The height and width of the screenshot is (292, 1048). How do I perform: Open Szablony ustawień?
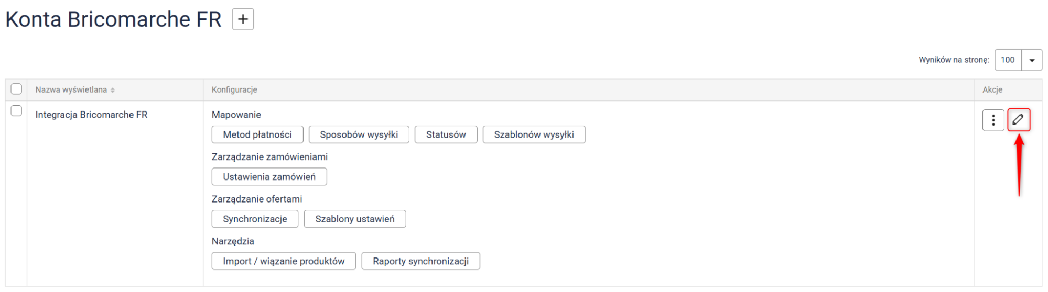point(354,219)
